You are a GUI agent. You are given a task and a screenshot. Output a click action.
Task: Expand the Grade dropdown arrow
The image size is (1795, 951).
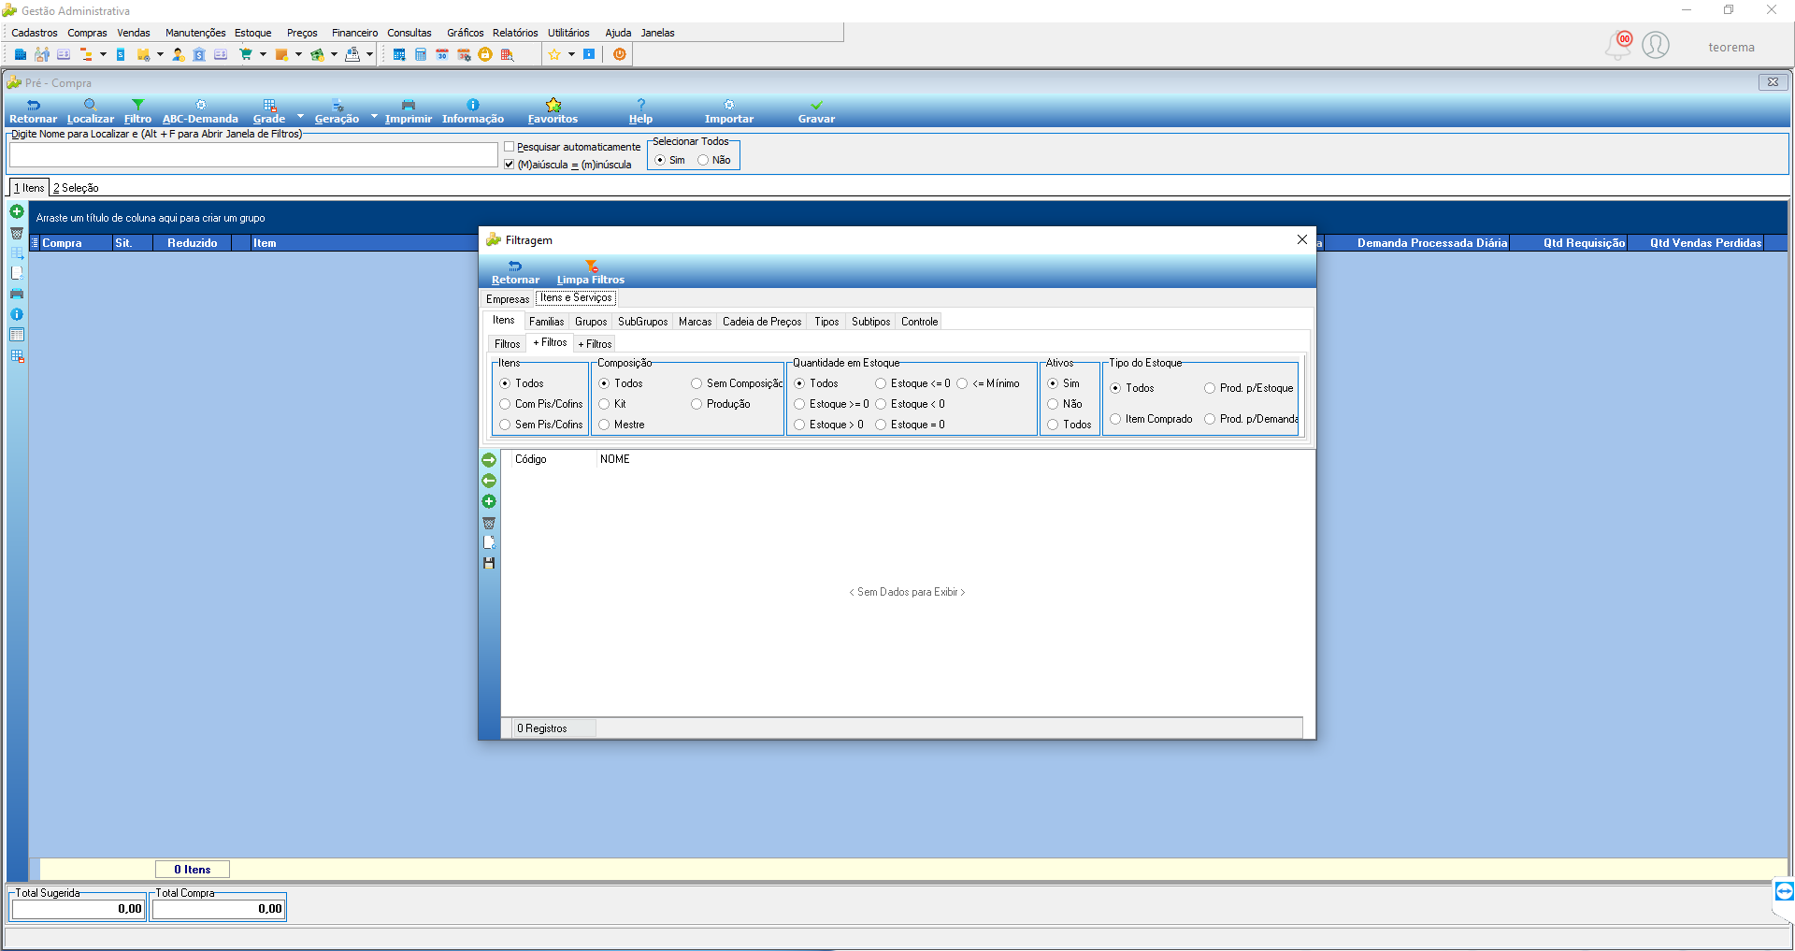tap(300, 116)
